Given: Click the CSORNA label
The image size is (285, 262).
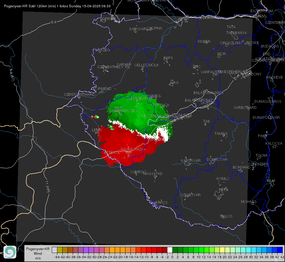Looking at the screenshot, I should (x=154, y=28).
